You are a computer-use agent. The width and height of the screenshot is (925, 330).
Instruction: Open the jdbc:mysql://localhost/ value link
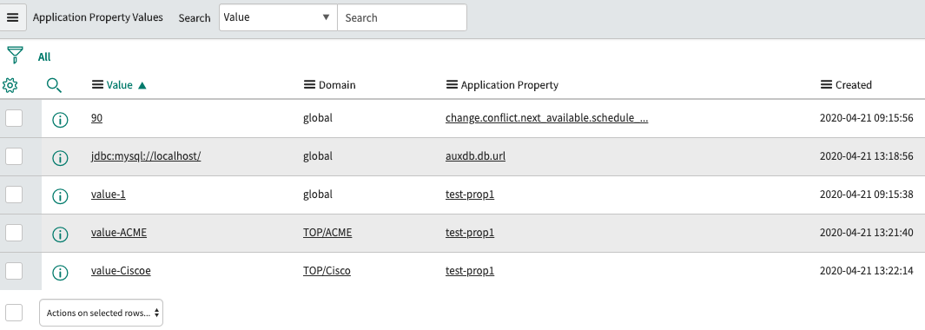(146, 156)
